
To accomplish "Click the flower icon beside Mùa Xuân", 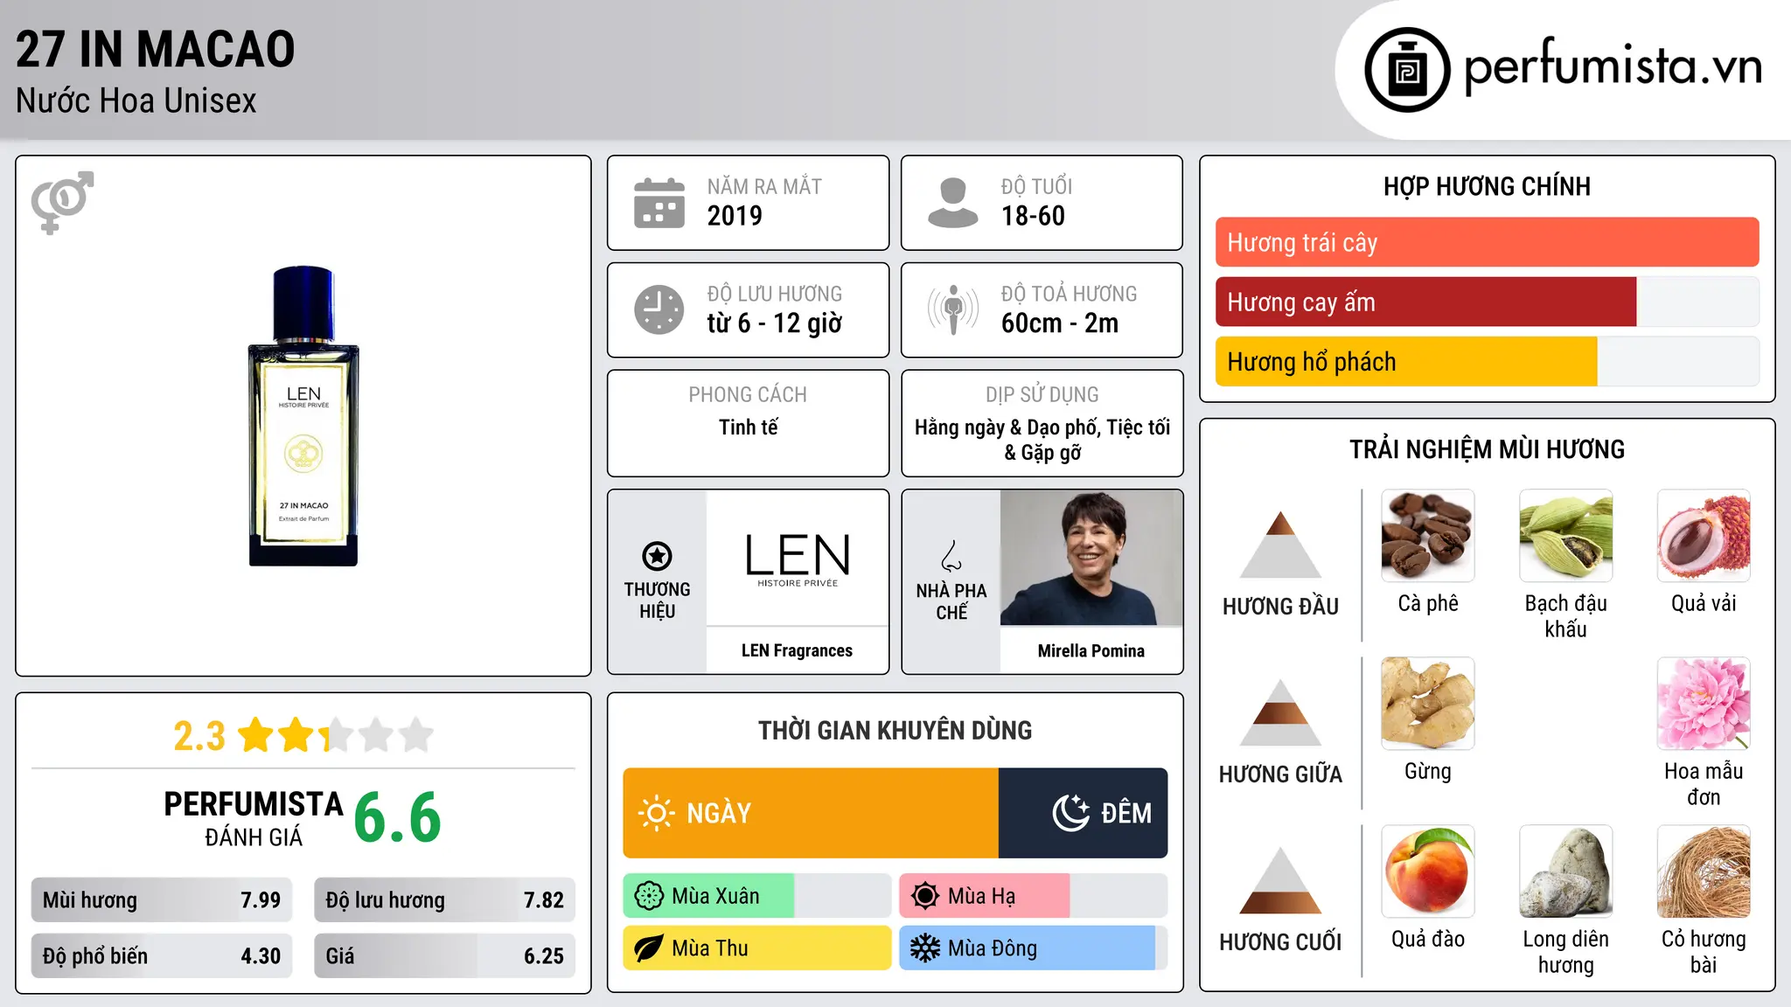I will (649, 896).
